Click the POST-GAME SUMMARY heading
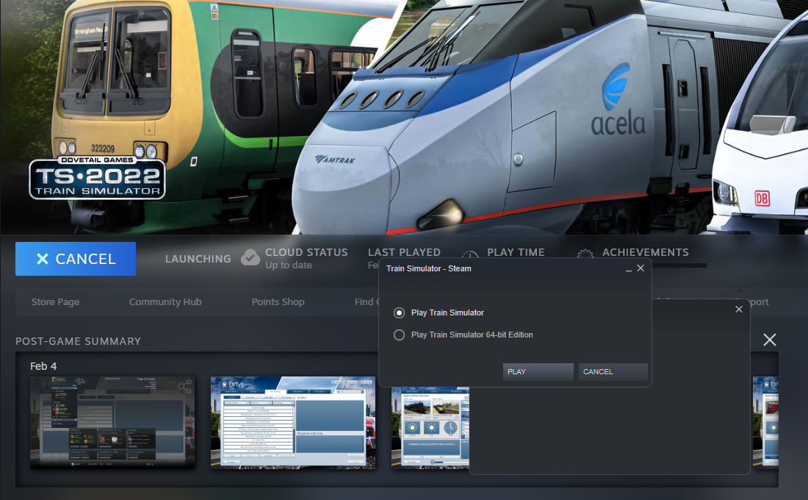808x500 pixels. coord(79,342)
